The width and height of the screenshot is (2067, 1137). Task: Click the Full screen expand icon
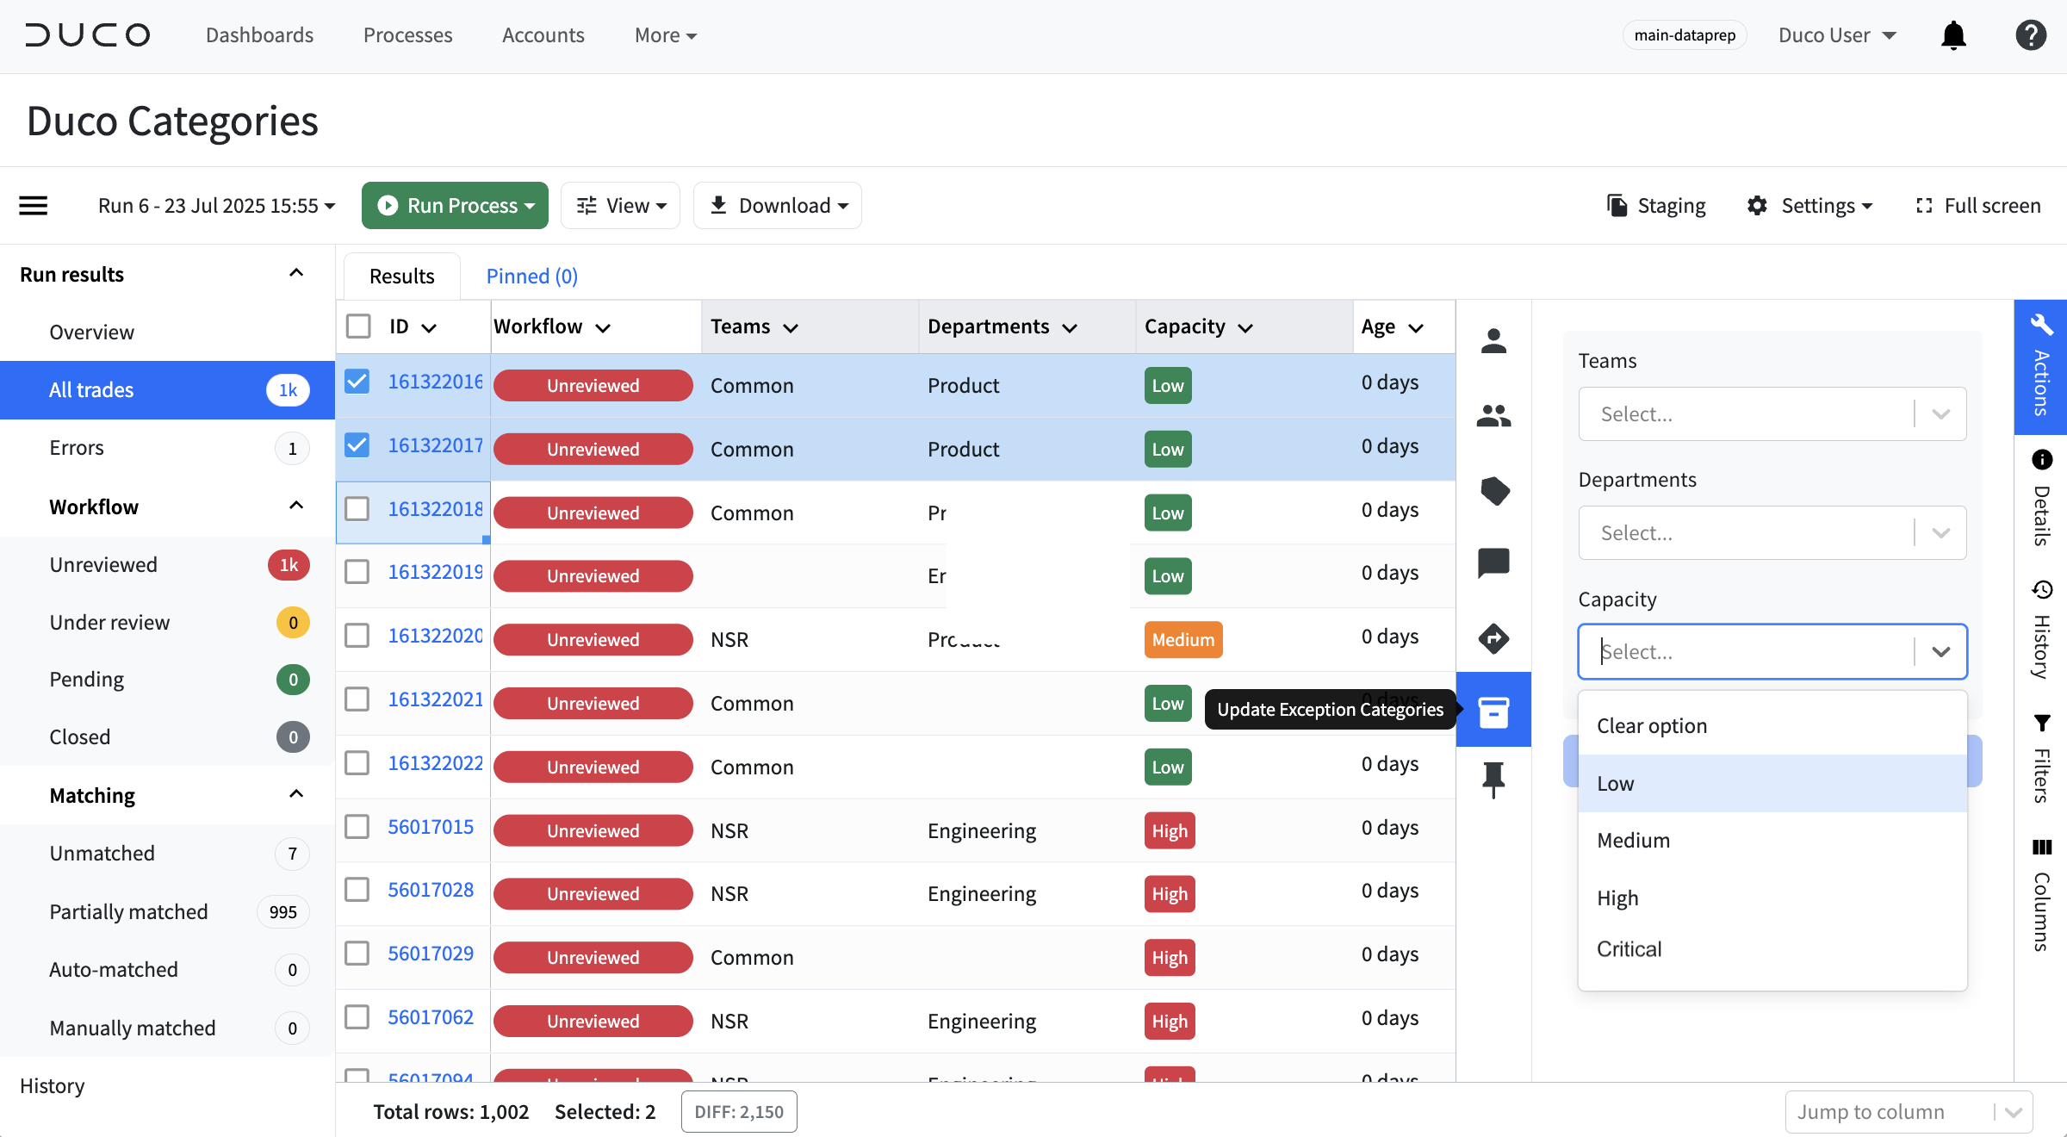pyautogui.click(x=1923, y=205)
